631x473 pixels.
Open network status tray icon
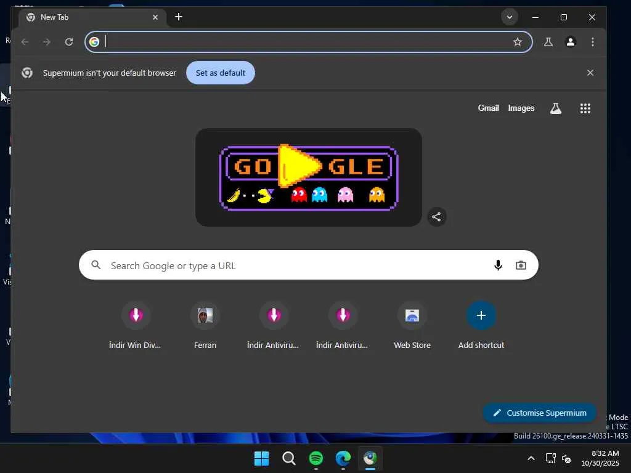click(x=550, y=458)
